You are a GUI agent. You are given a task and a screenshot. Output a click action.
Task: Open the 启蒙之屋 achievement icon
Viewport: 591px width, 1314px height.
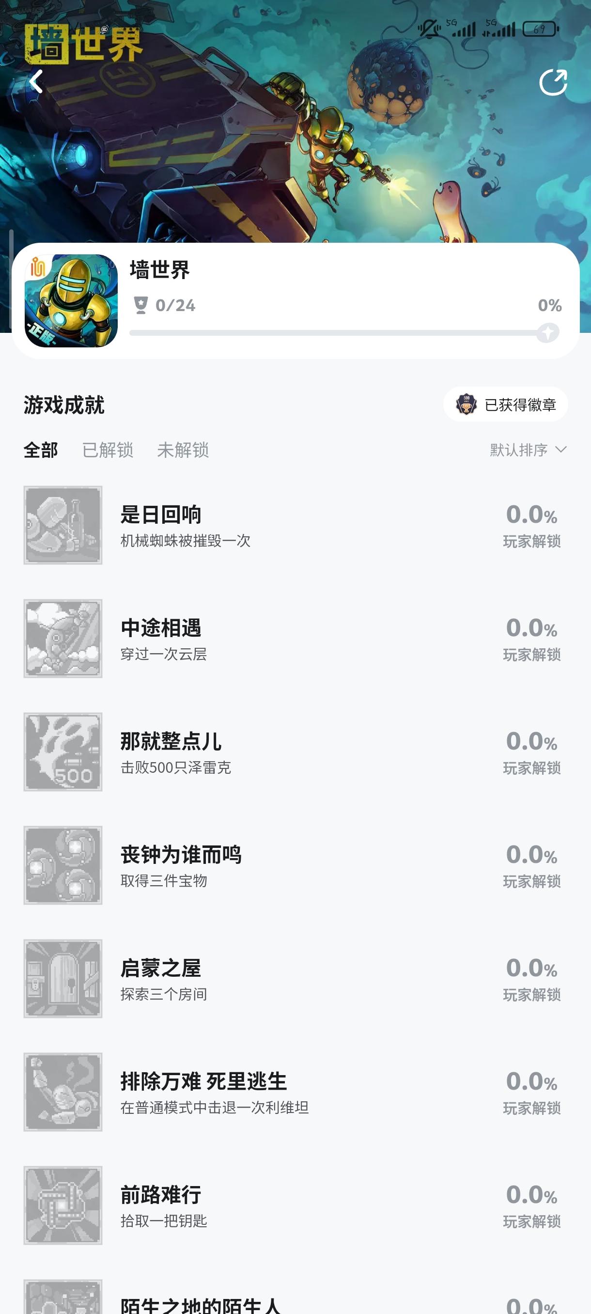(62, 978)
